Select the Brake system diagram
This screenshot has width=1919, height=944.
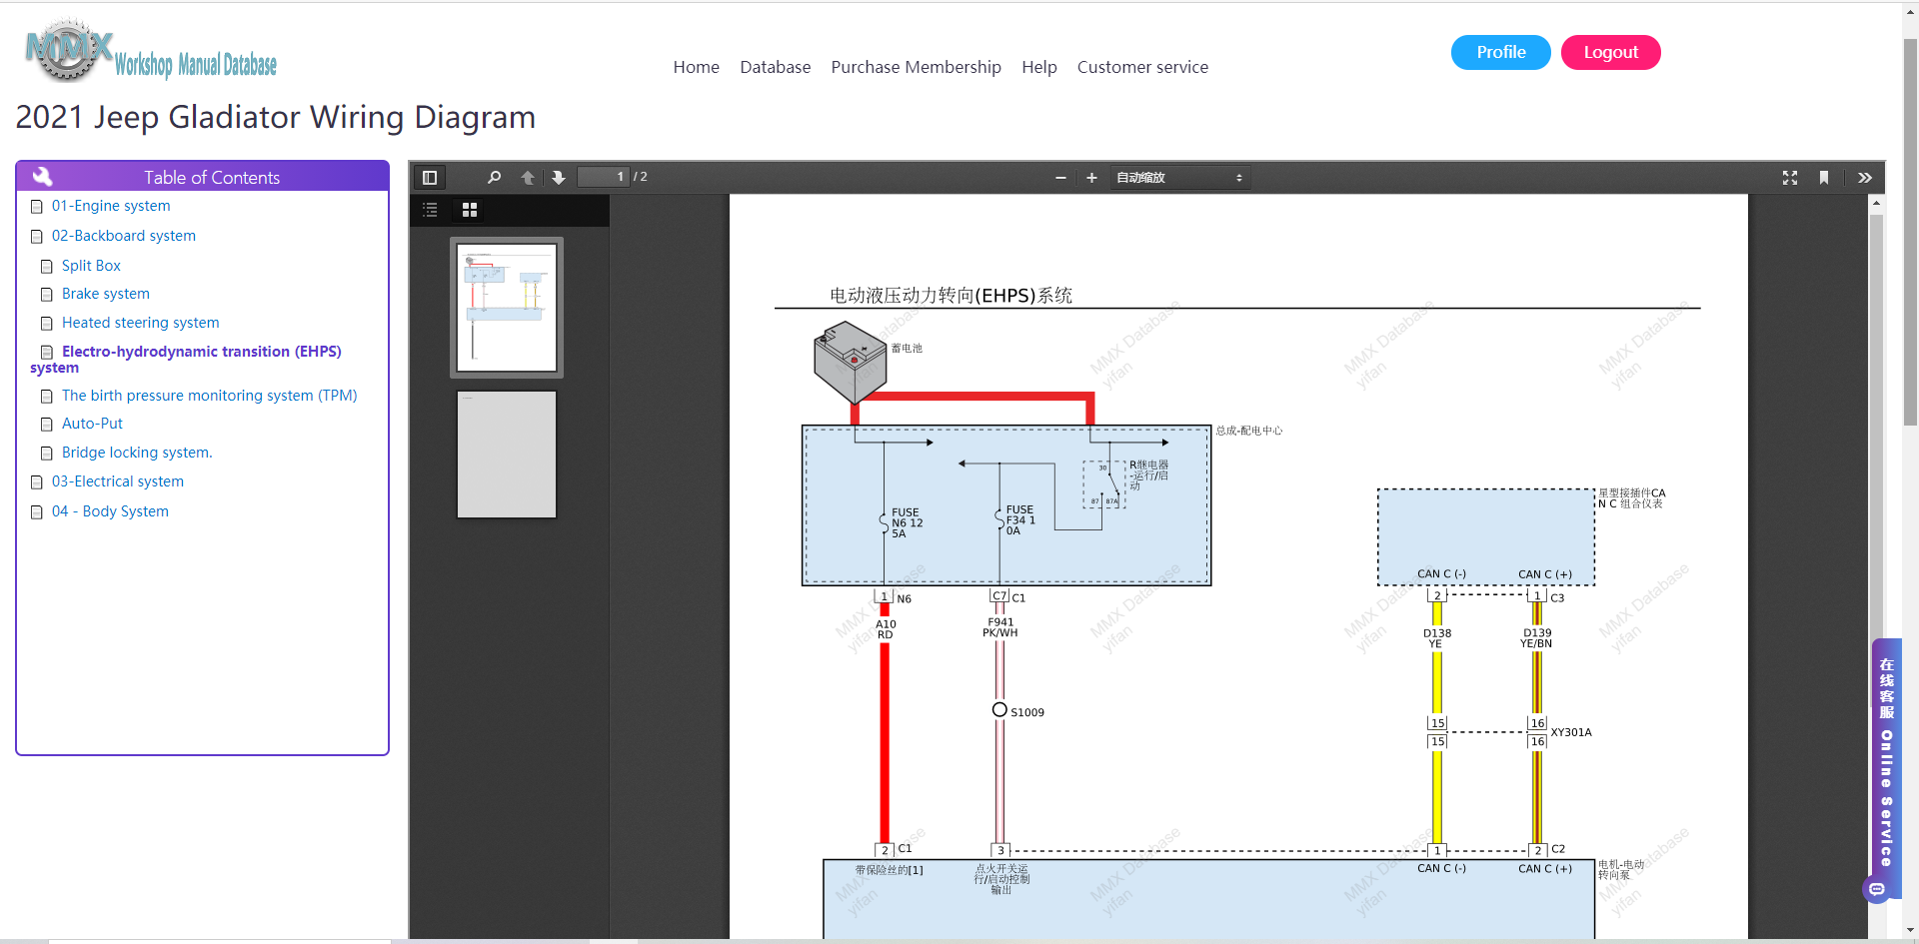click(x=106, y=294)
